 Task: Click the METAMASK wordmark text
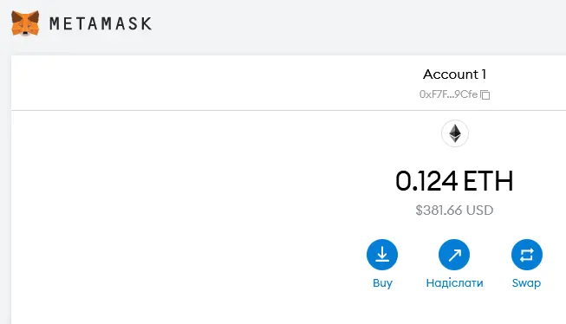point(101,23)
